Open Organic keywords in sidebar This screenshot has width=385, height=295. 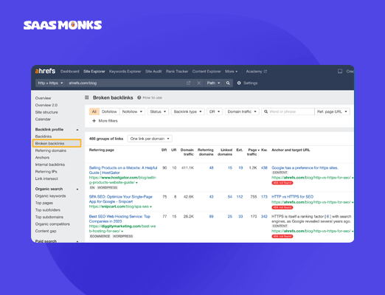(x=50, y=196)
